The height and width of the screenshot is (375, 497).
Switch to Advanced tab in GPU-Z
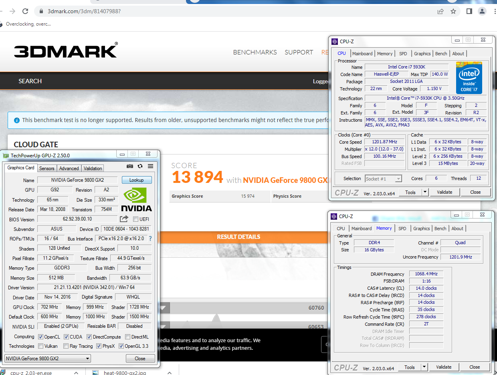[x=69, y=168]
